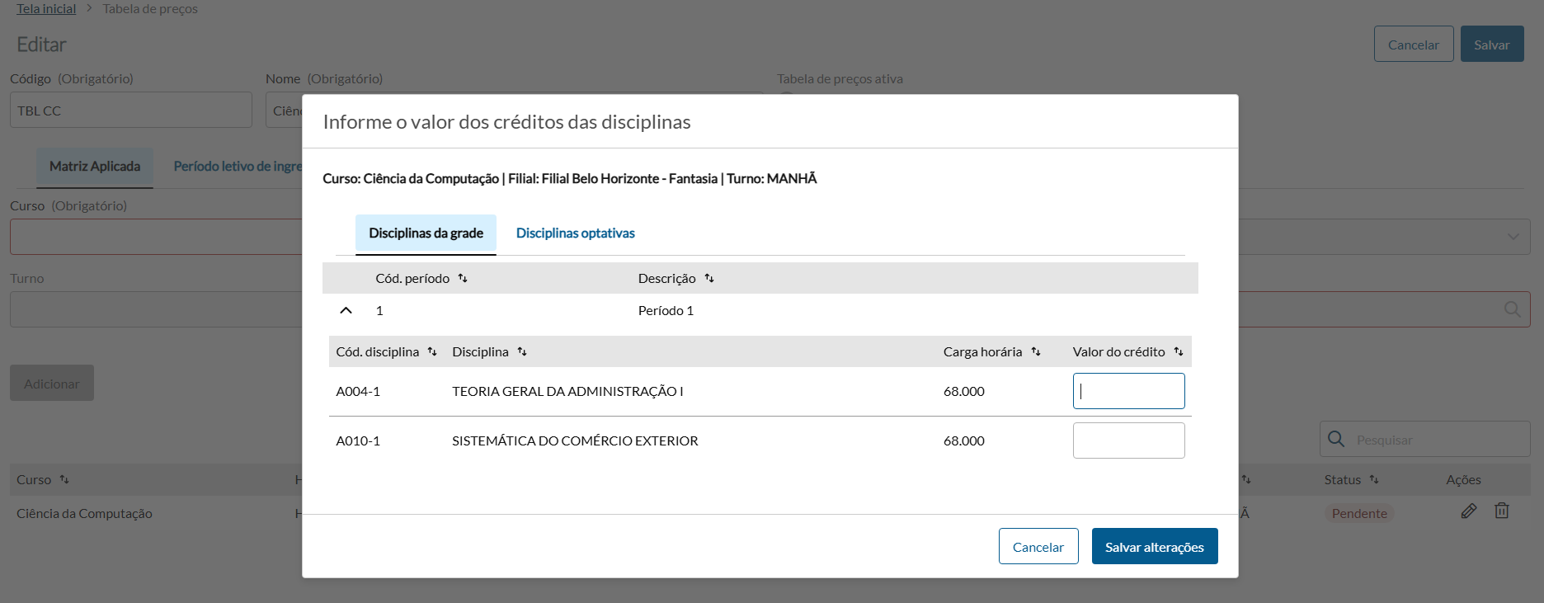Click sort icon next to Disciplina
Viewport: 1544px width, 603px height.
[x=522, y=352]
